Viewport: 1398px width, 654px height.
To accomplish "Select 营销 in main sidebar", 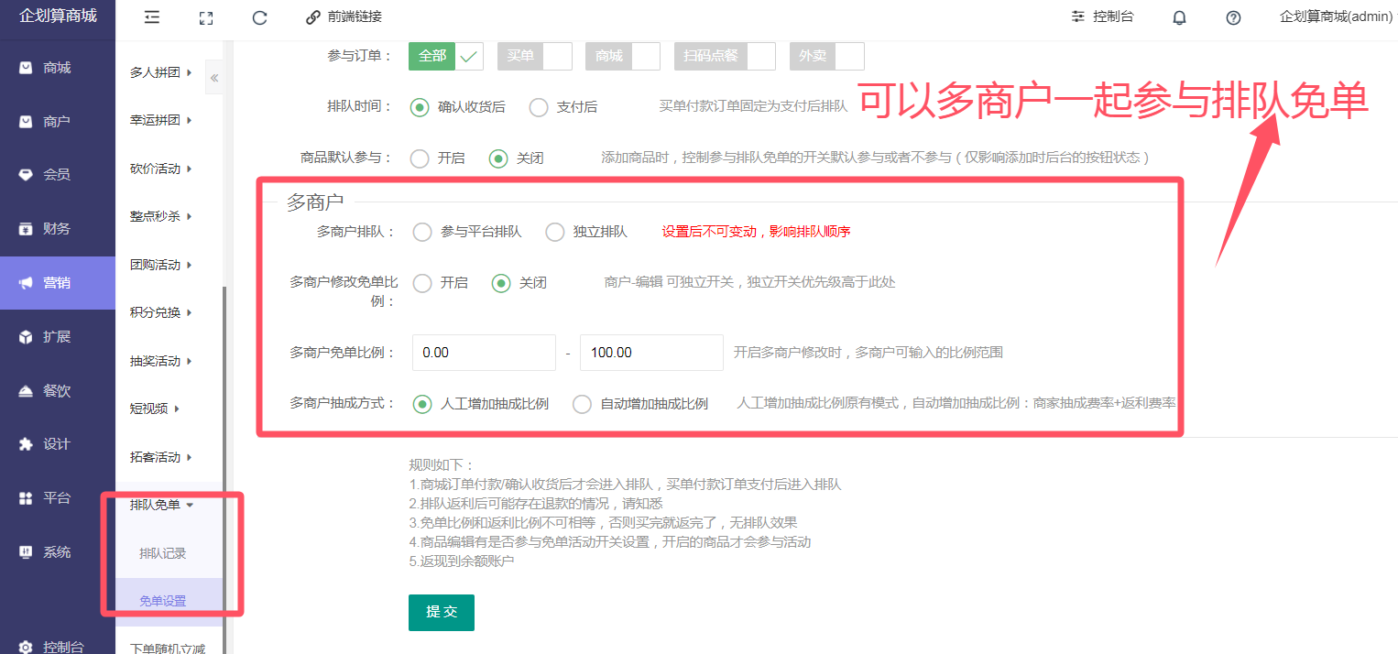I will coord(57,283).
